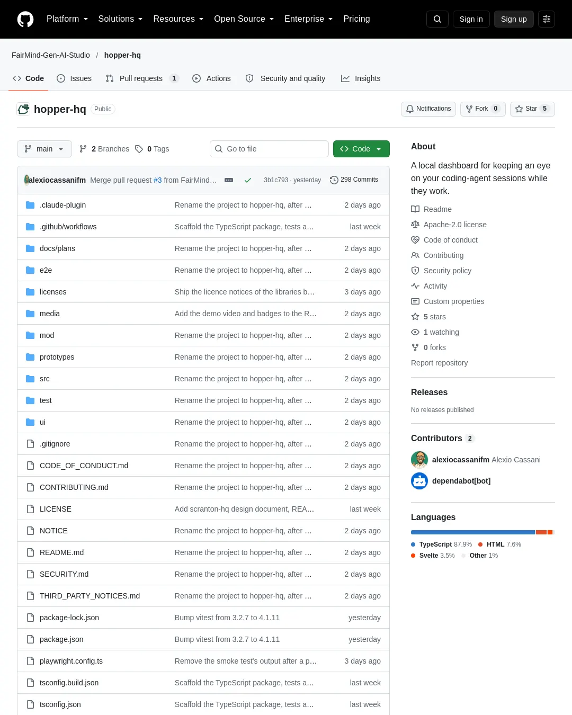Screen dimensions: 572x715
Task: Open the green Code dropdown button
Action: click(361, 149)
